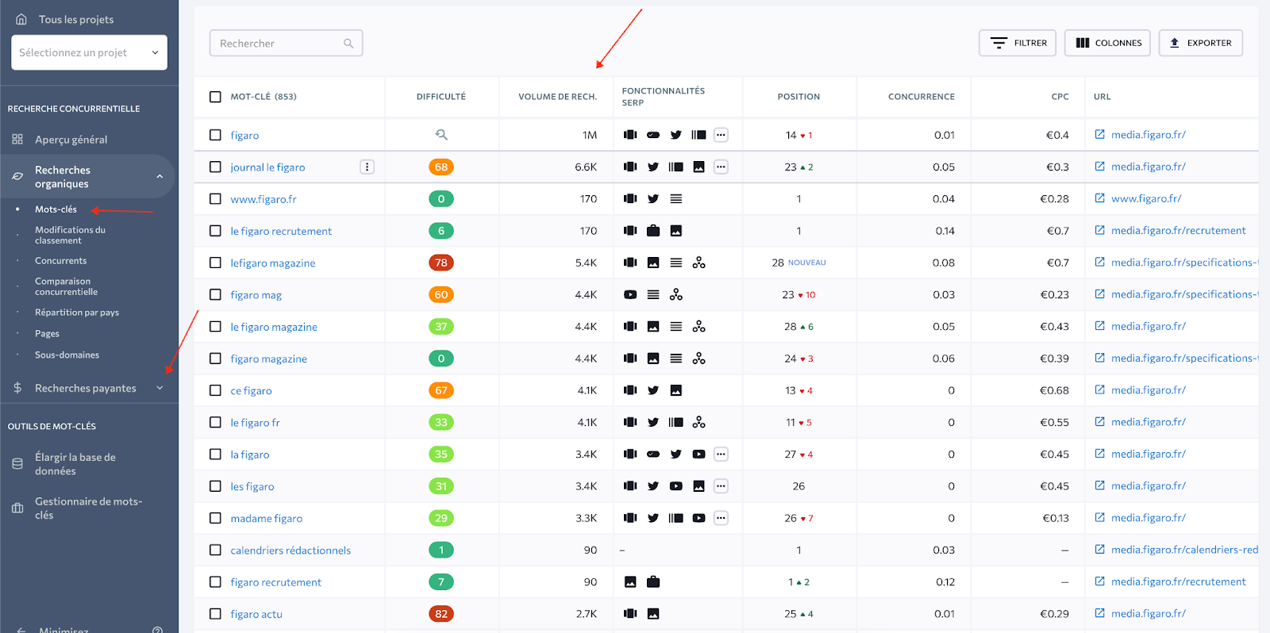Viewport: 1270px width, 633px height.
Task: Click the green 37 difficulty badge
Action: (x=441, y=326)
